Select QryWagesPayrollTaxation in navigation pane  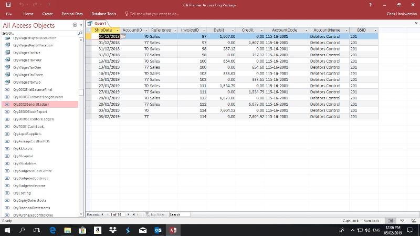pos(33,45)
